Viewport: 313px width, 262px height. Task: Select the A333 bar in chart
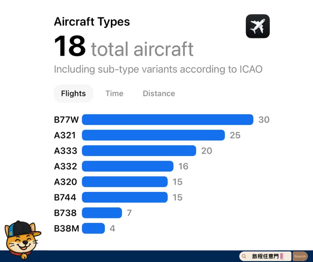(139, 151)
